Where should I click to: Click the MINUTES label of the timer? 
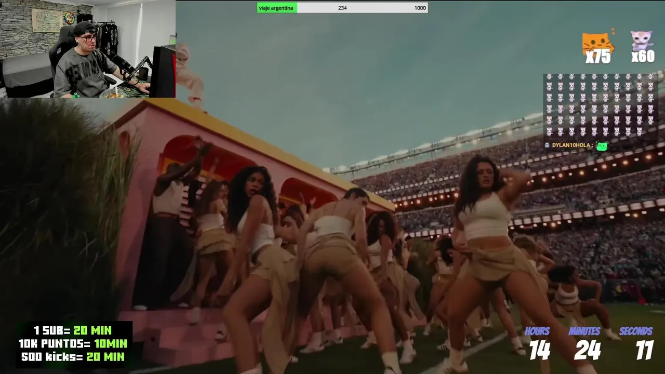coord(584,331)
